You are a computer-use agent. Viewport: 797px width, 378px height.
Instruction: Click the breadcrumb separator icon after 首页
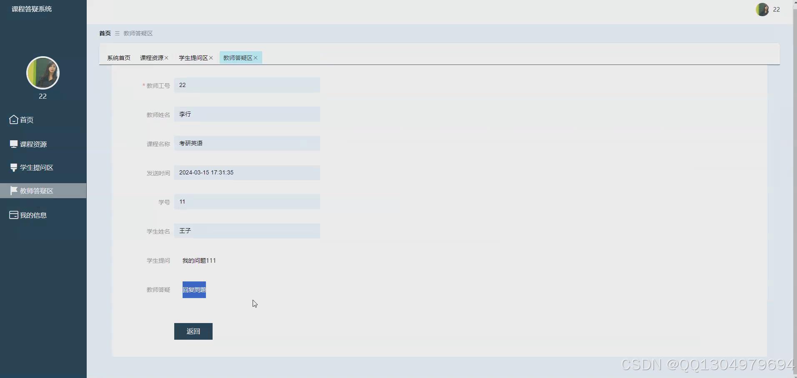pyautogui.click(x=117, y=33)
